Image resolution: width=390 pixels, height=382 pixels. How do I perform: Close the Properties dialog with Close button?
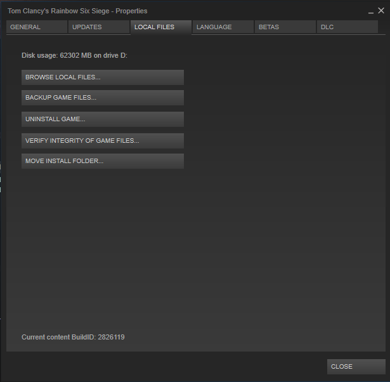[x=356, y=367]
